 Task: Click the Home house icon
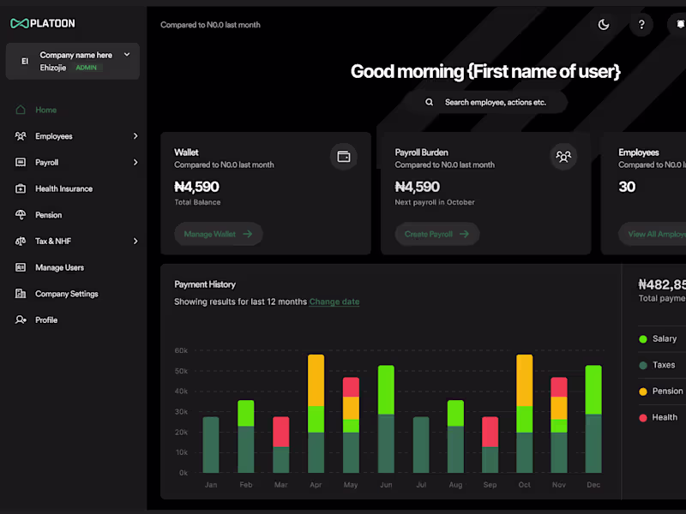pyautogui.click(x=21, y=110)
